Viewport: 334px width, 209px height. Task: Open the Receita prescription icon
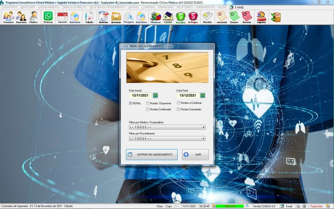247,17
